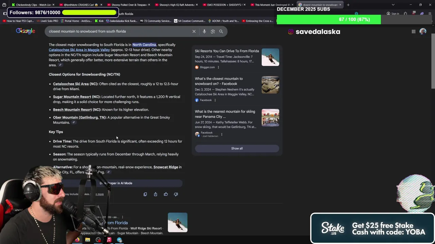Click Show all sources button

coord(237,148)
